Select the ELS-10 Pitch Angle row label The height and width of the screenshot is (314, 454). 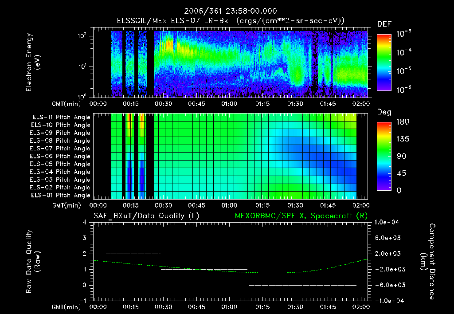[x=61, y=125]
